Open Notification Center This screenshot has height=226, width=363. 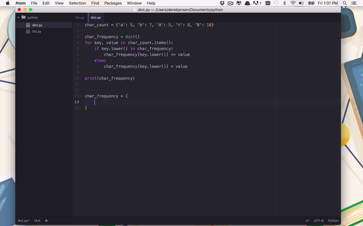click(x=354, y=3)
